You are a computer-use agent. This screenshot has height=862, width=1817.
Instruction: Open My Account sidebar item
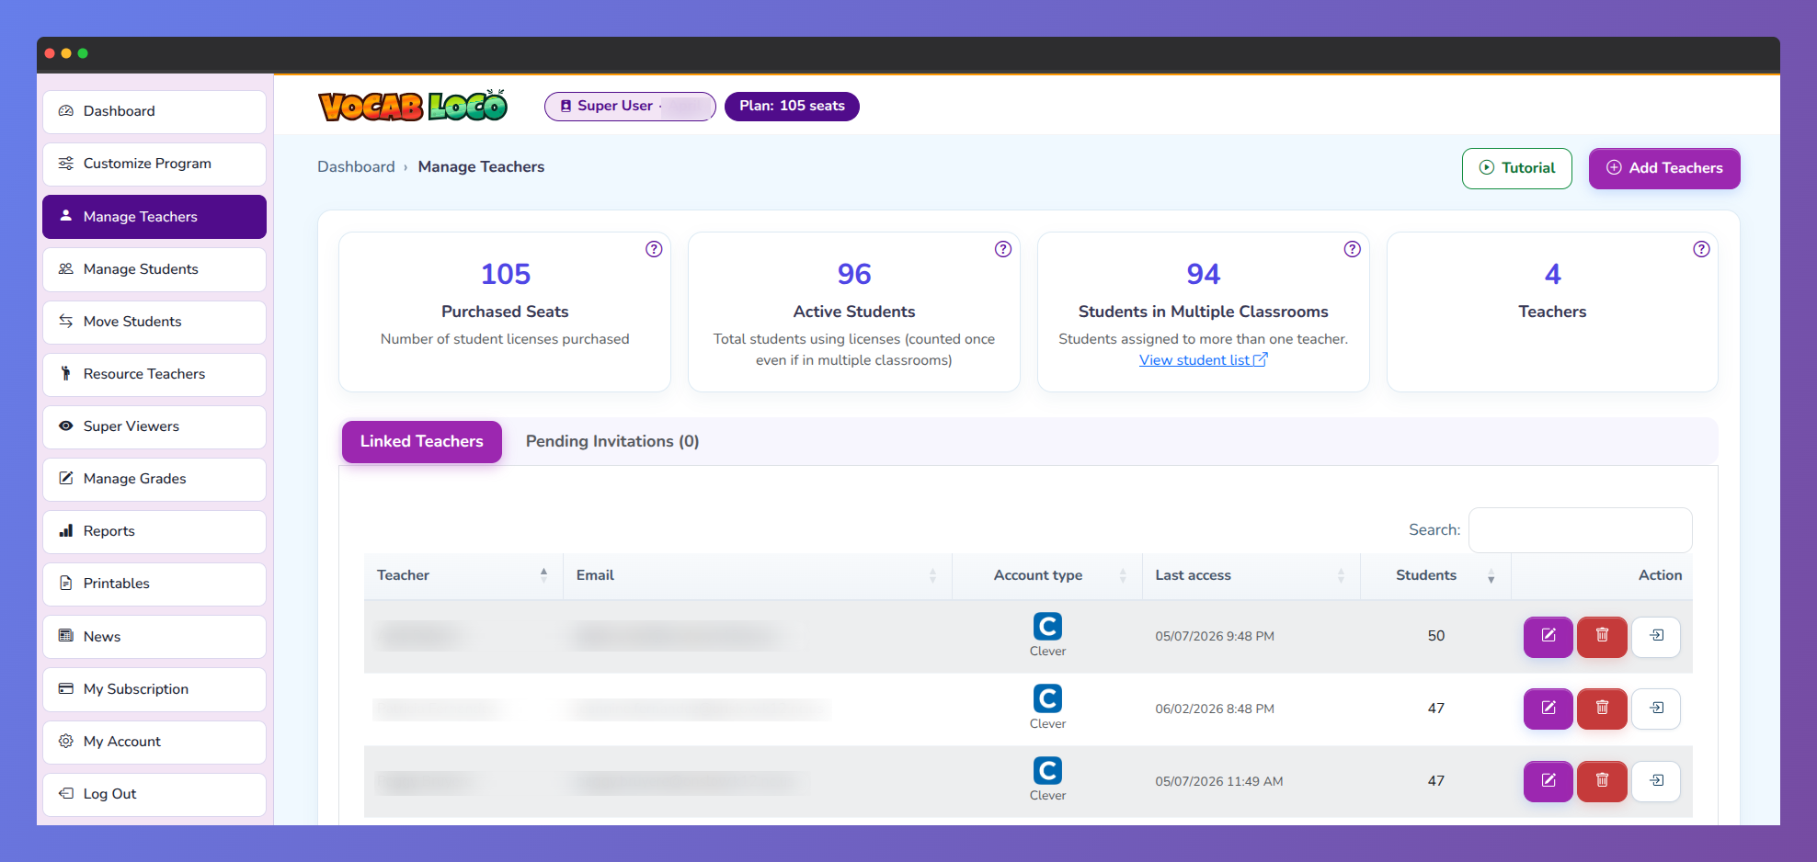[154, 742]
